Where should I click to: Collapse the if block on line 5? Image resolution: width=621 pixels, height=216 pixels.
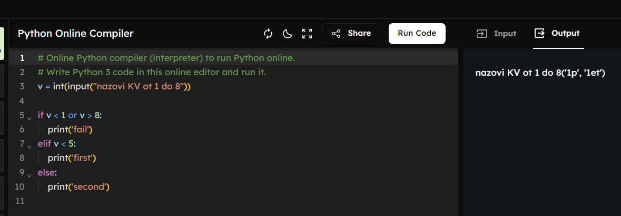click(29, 117)
